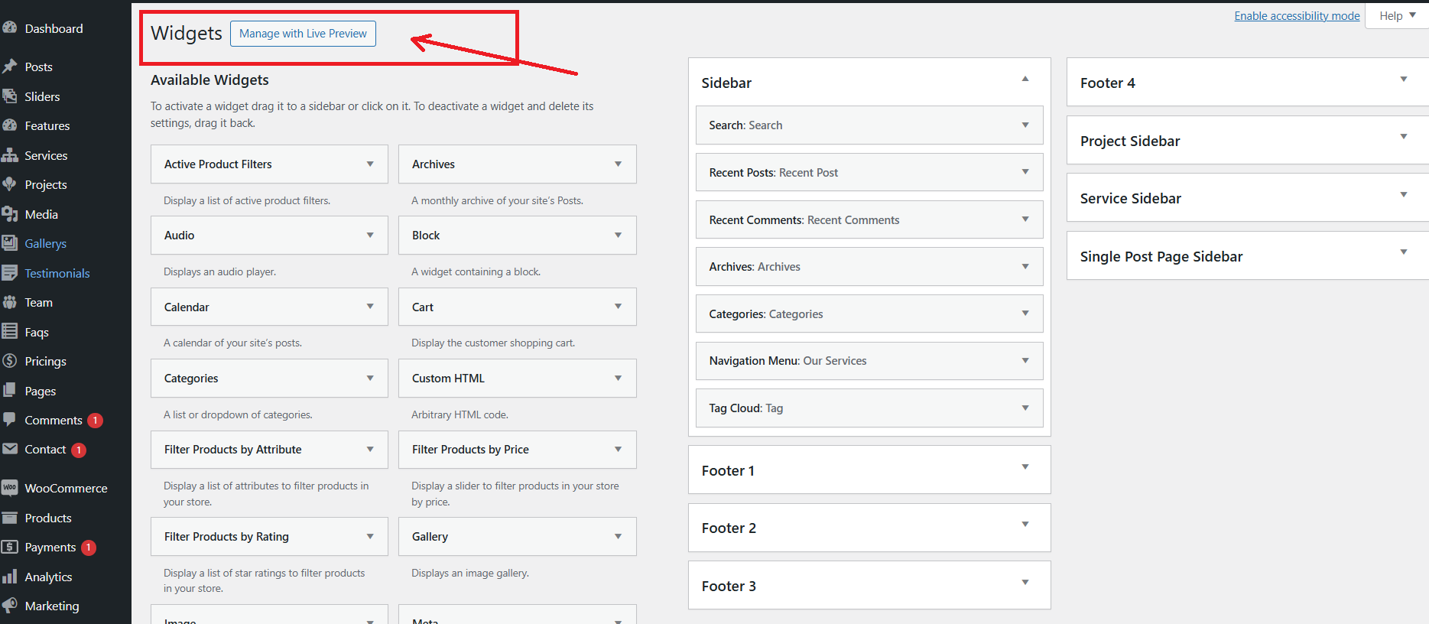Click Enable accessibility mode link

(1297, 16)
